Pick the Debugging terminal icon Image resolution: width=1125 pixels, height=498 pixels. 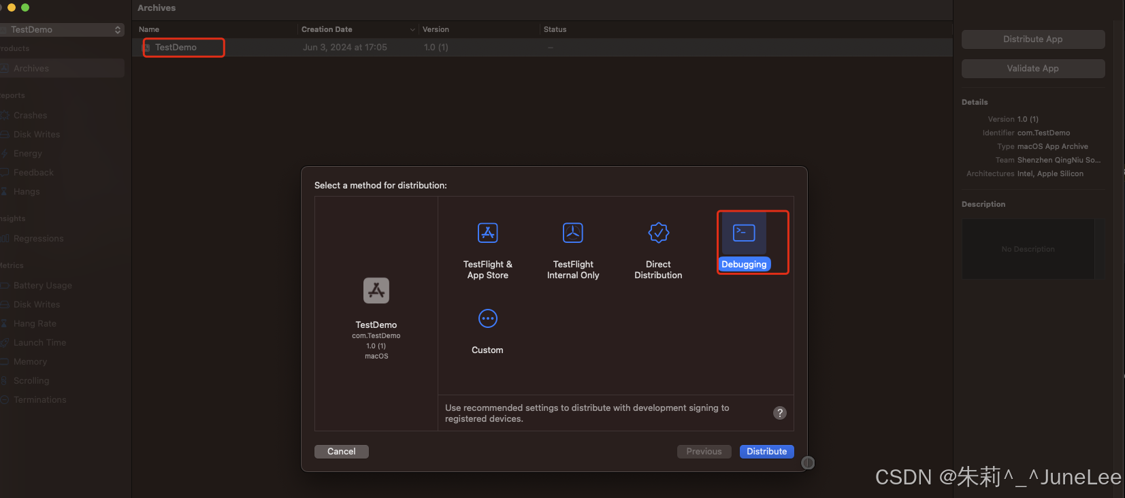(744, 233)
